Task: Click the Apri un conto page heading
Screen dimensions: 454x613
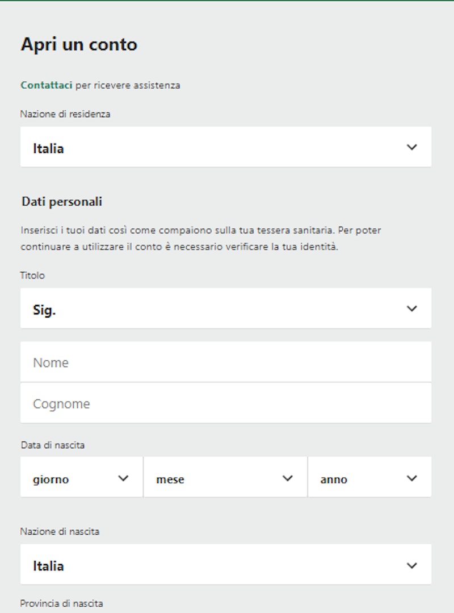Action: (79, 44)
